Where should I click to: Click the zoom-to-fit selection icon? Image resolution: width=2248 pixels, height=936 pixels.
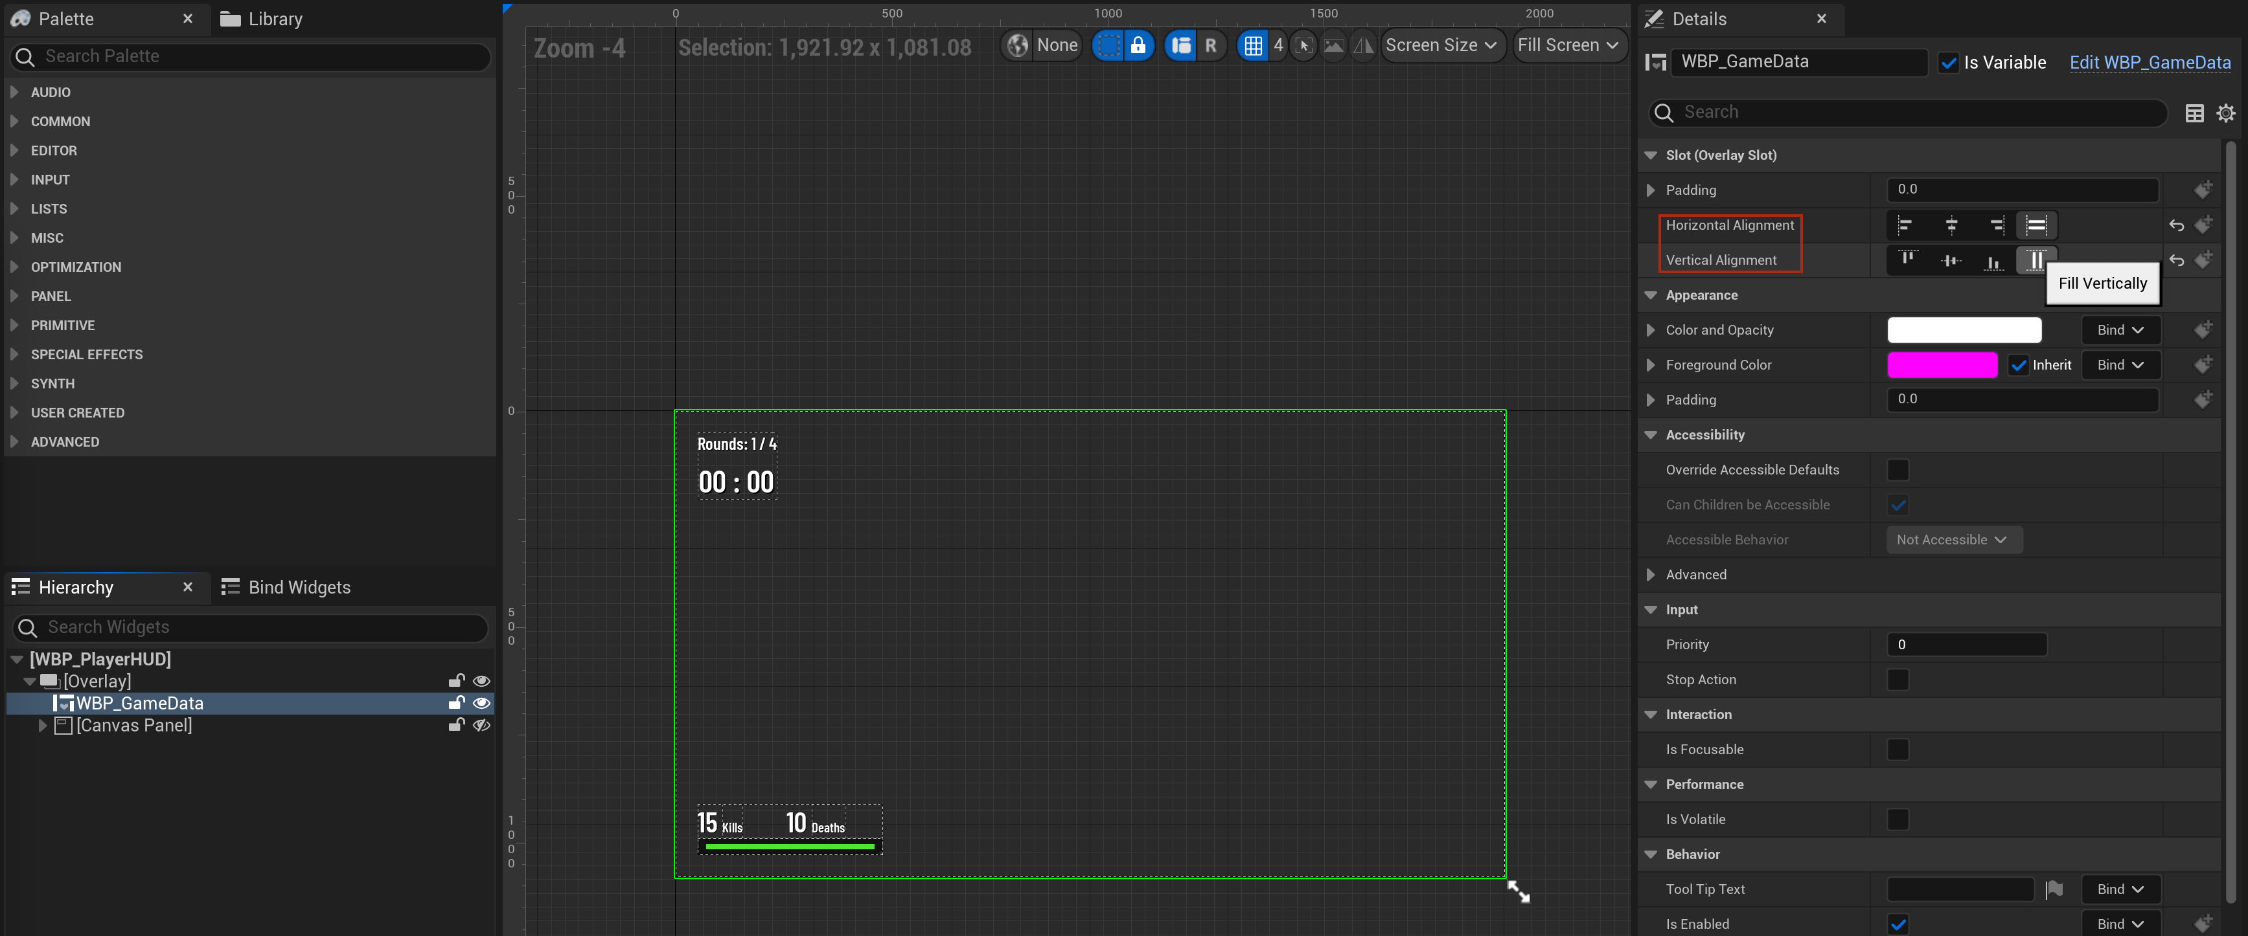[1303, 45]
